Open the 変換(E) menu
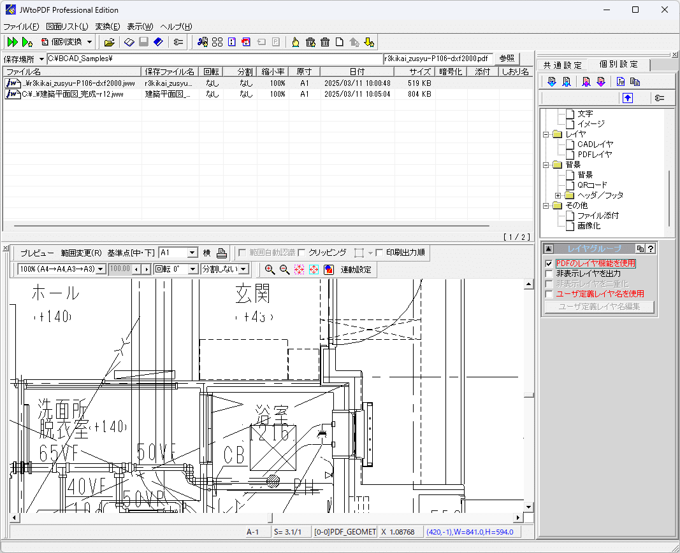The height and width of the screenshot is (553, 680). (107, 27)
